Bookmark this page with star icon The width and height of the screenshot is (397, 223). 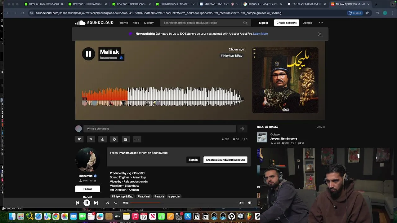pos(367,13)
